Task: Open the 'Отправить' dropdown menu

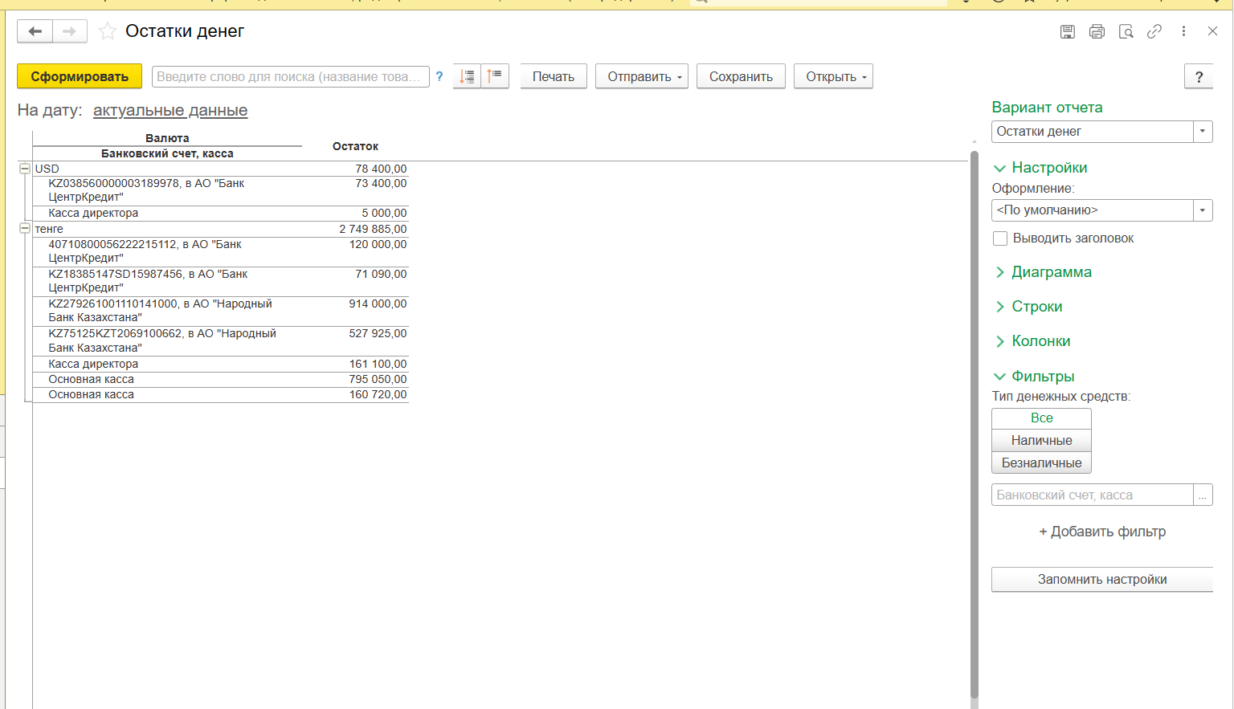Action: click(x=641, y=76)
